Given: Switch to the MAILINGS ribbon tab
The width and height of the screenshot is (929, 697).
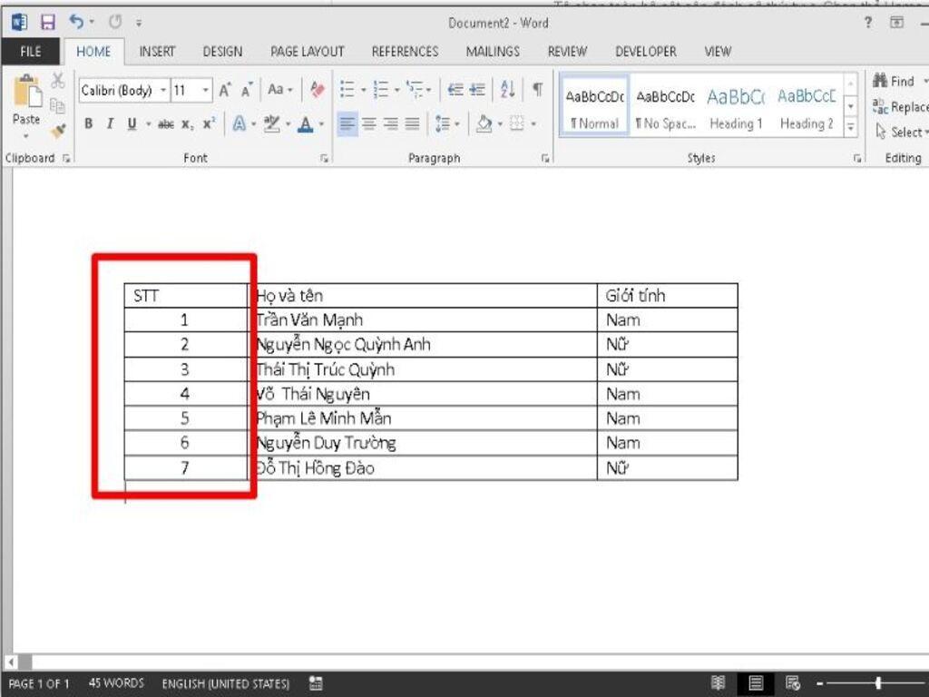Looking at the screenshot, I should 492,52.
